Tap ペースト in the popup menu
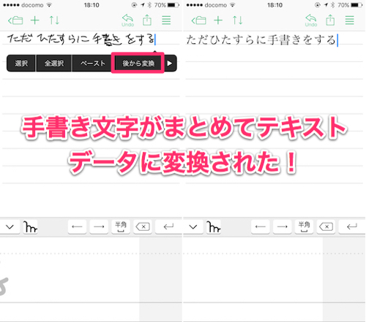The width and height of the screenshot is (366, 322). tap(93, 64)
